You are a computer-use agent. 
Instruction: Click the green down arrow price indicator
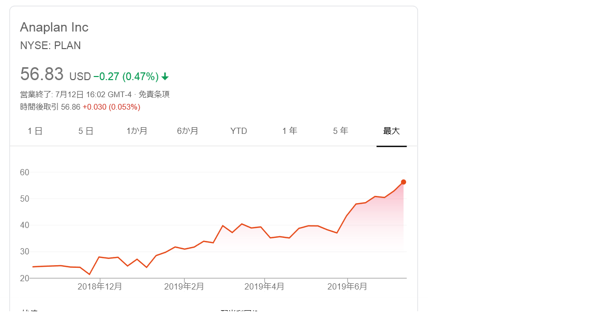click(165, 77)
